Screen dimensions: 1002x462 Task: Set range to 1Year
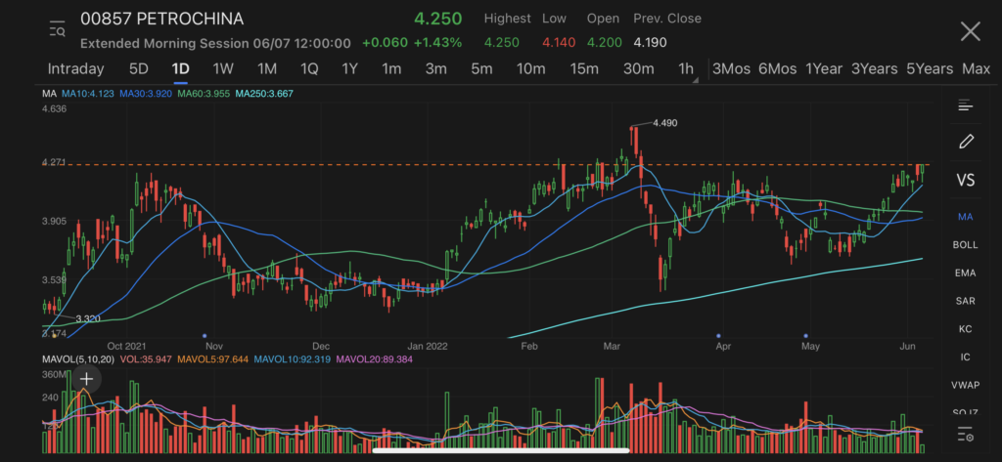click(824, 69)
